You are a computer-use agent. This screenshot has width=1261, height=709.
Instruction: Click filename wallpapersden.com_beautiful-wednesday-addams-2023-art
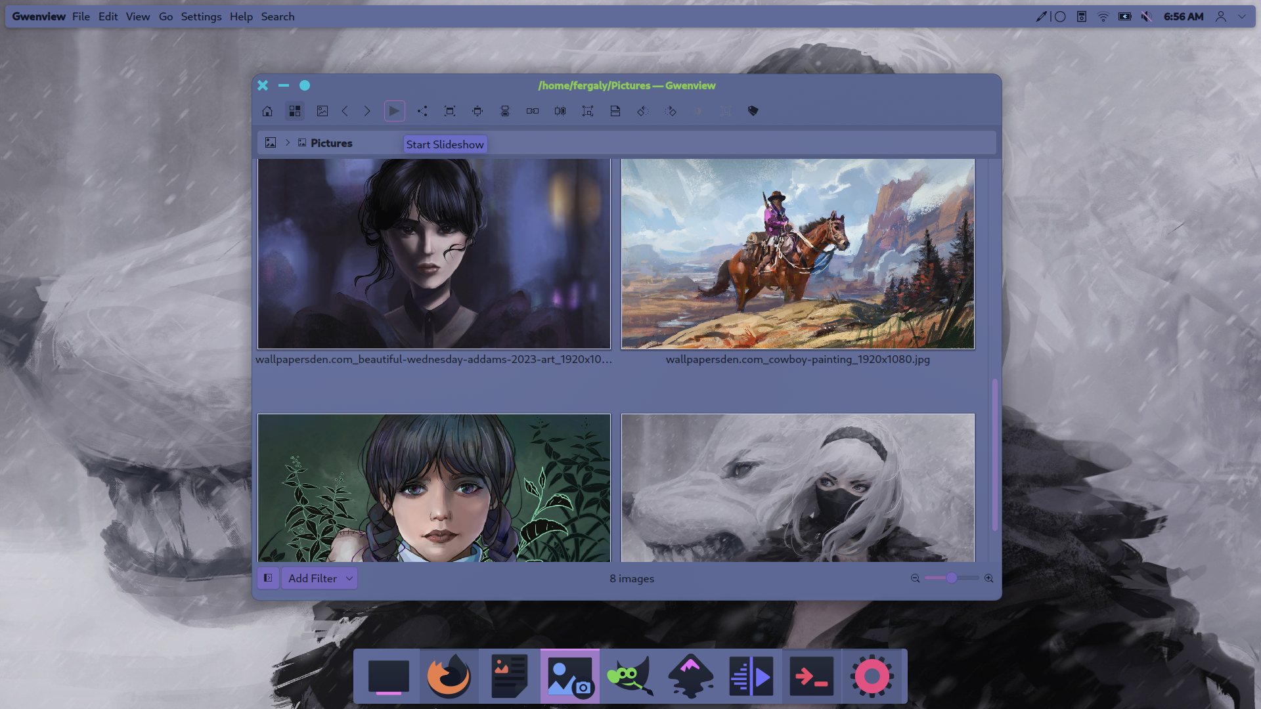434,359
